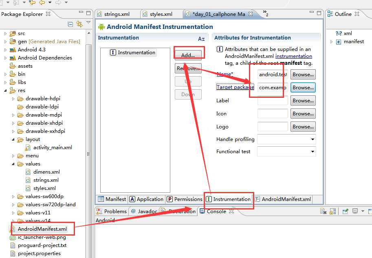
Task: Toggle Link with Editor in Package Explorer
Action: point(79,24)
